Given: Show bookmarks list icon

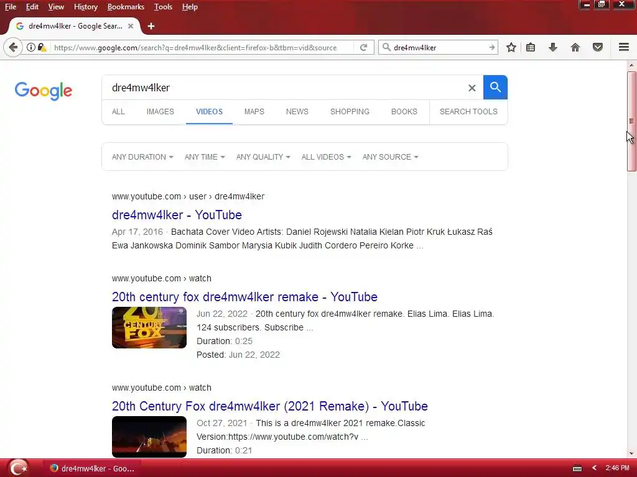Looking at the screenshot, I should tap(531, 47).
